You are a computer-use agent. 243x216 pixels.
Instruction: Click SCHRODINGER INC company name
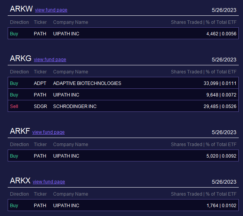coord(75,106)
